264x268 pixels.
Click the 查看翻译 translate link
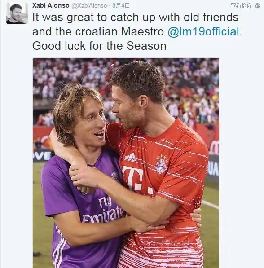241,6
